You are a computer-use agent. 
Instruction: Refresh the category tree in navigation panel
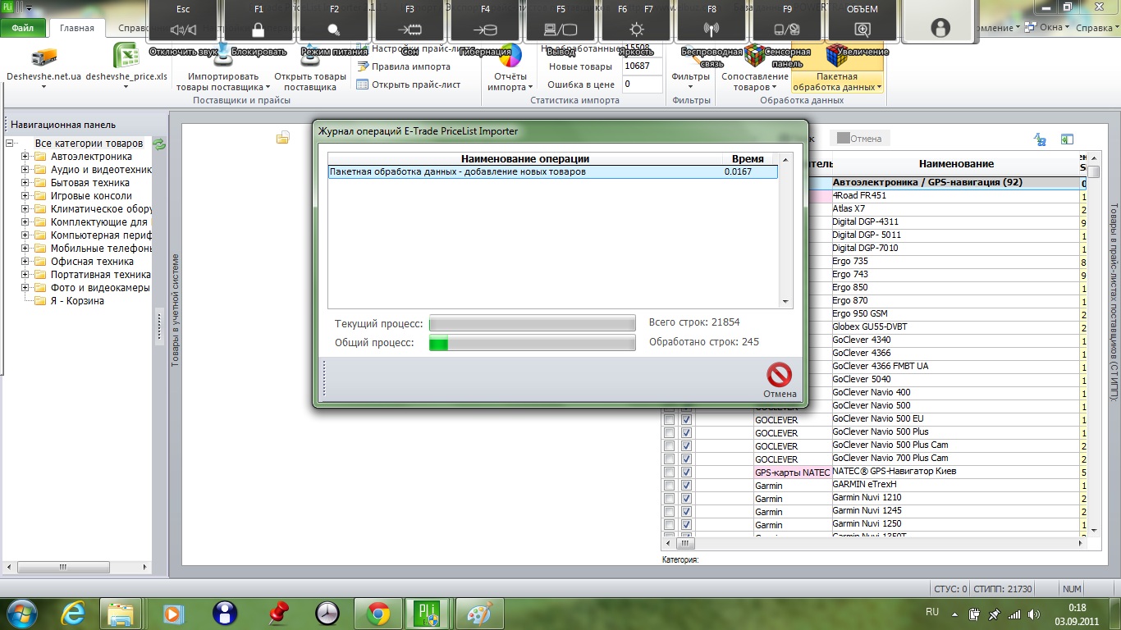(160, 144)
